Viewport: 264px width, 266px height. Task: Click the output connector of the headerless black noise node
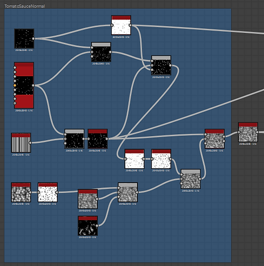[33, 39]
